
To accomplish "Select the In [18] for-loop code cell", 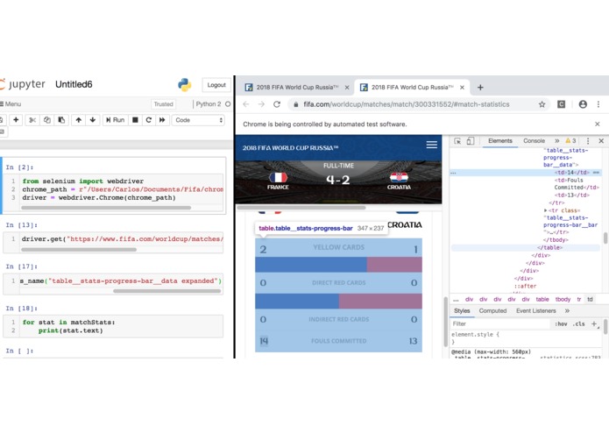I will pyautogui.click(x=123, y=326).
